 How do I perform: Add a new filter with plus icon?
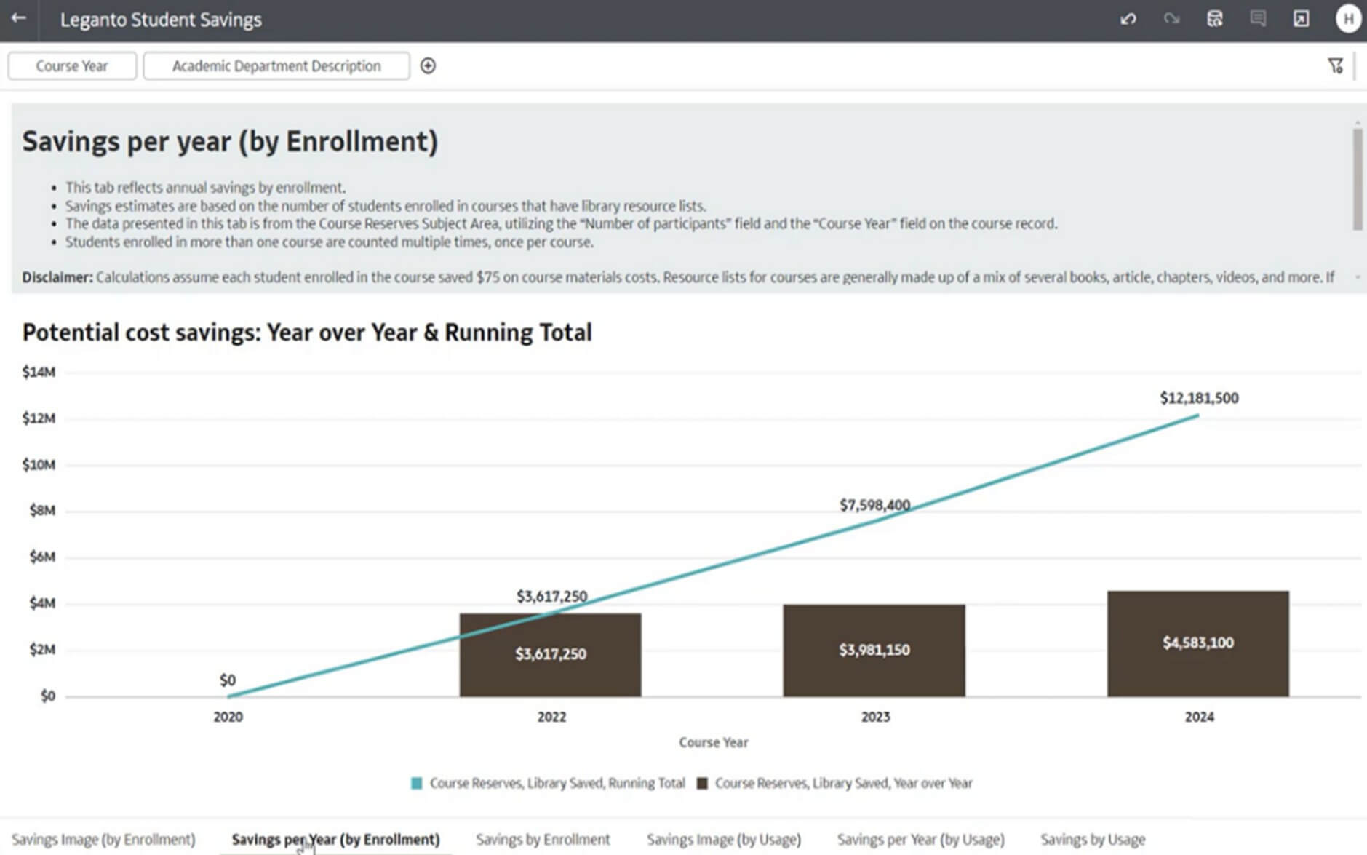pos(428,66)
